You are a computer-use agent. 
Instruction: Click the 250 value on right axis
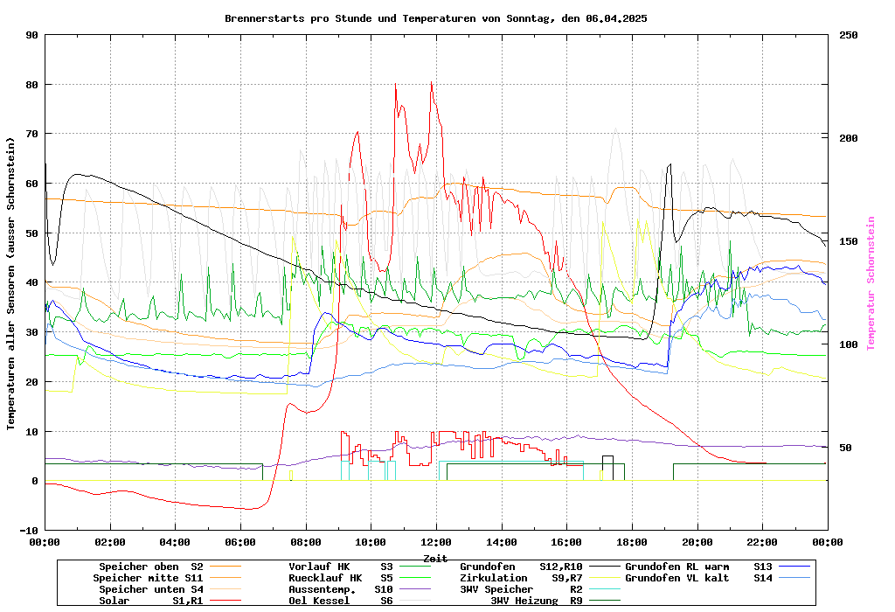tap(849, 35)
